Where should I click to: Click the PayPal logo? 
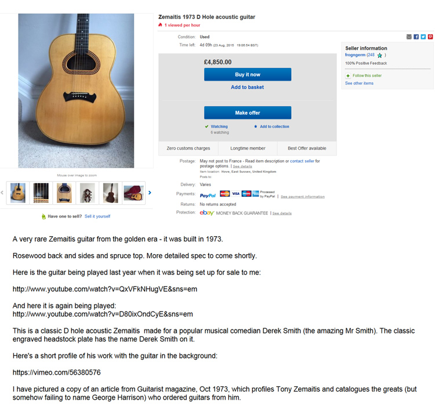coord(208,195)
